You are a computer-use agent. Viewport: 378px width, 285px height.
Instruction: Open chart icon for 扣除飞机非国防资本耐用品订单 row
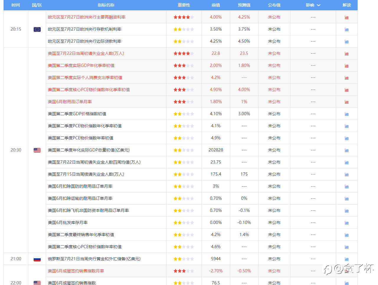(347, 211)
